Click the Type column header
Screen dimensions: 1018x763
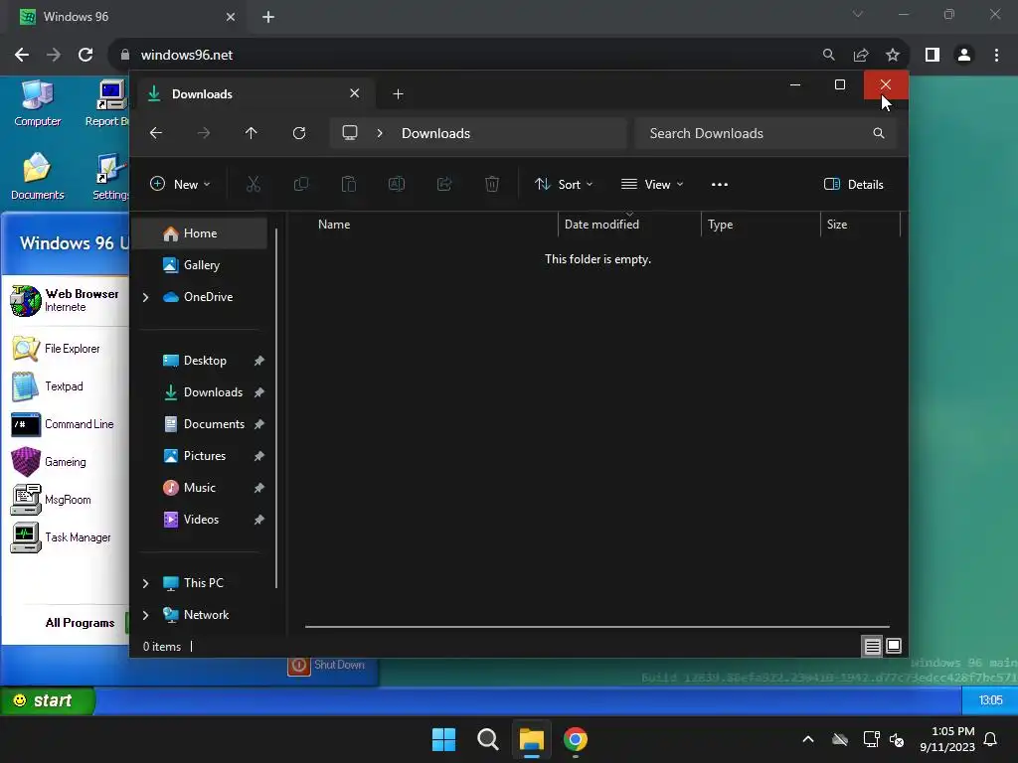click(x=761, y=225)
